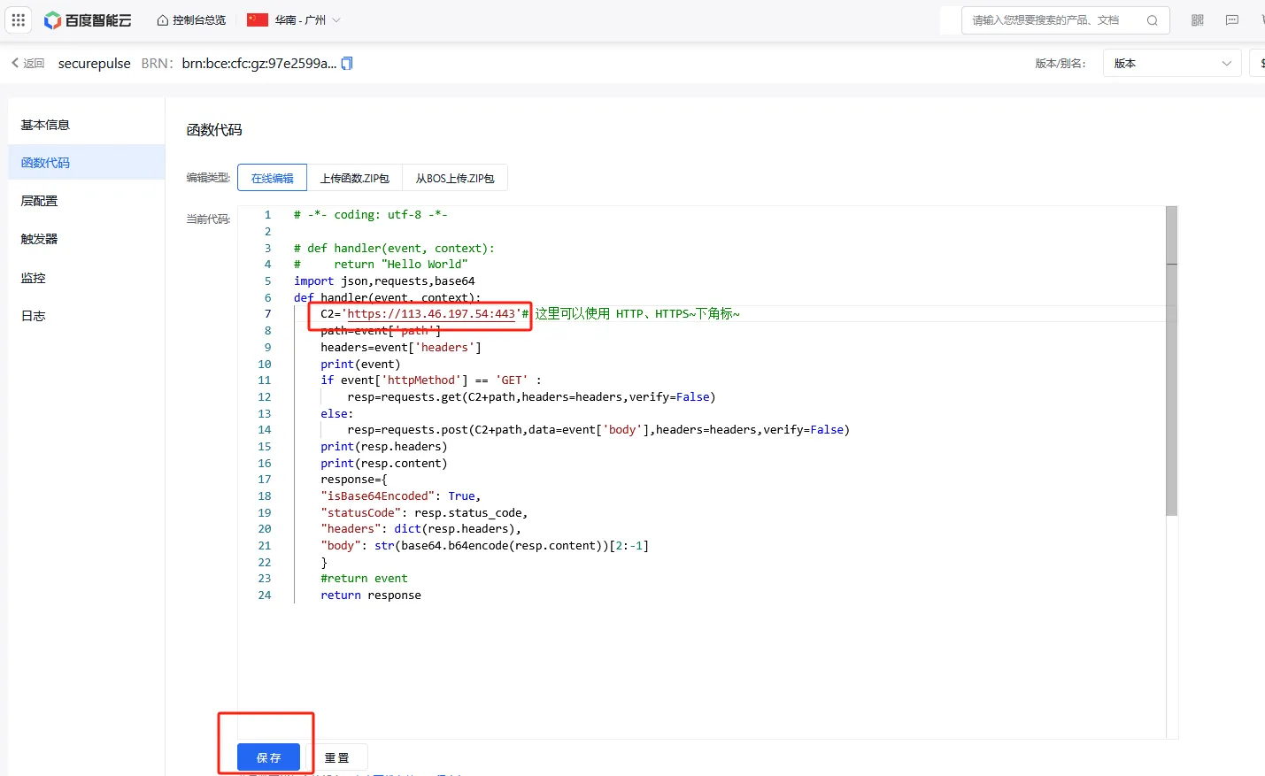Select 层配置 in the sidebar
The width and height of the screenshot is (1265, 776).
(x=86, y=201)
